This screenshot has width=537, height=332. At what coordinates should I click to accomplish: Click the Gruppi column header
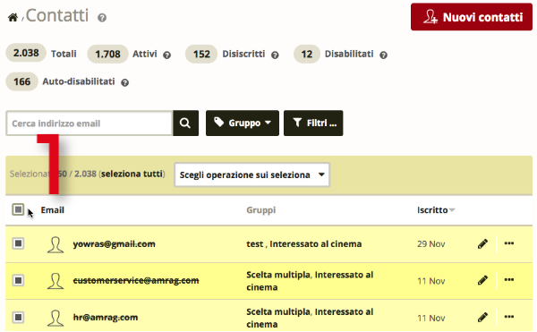coord(261,210)
